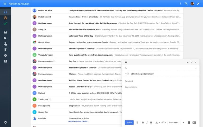Discard the draft with trash icon
Viewport: 203px width, 127px height.
[189, 123]
